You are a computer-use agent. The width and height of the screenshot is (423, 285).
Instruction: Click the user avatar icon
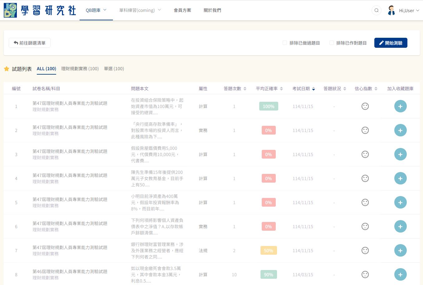[391, 10]
